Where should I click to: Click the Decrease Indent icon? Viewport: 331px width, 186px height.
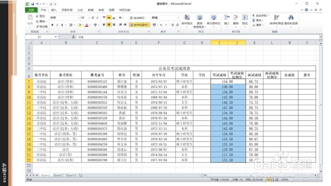pos(120,25)
